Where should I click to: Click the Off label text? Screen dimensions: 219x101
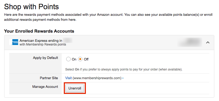click(86, 59)
